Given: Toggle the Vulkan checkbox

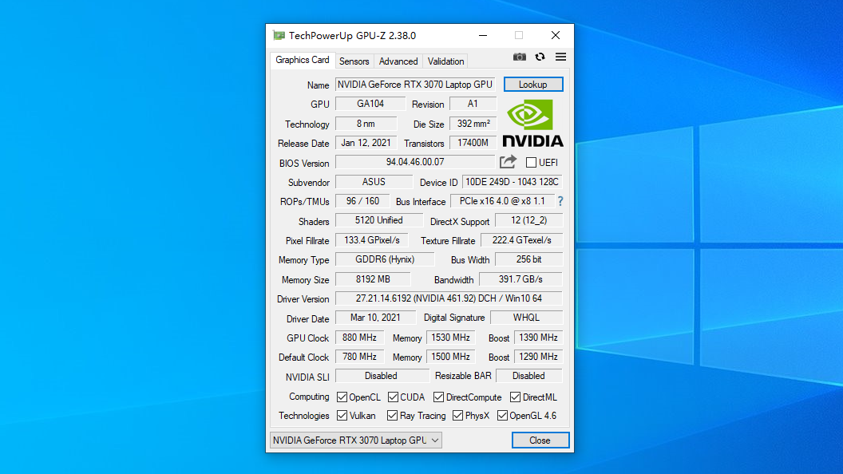Looking at the screenshot, I should [342, 416].
